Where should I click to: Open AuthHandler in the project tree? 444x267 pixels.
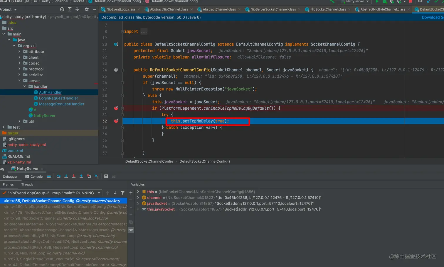(x=50, y=92)
